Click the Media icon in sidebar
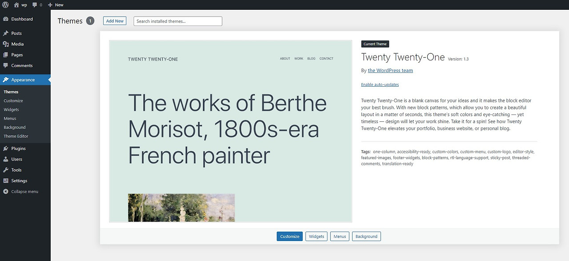Image resolution: width=569 pixels, height=261 pixels. click(6, 44)
